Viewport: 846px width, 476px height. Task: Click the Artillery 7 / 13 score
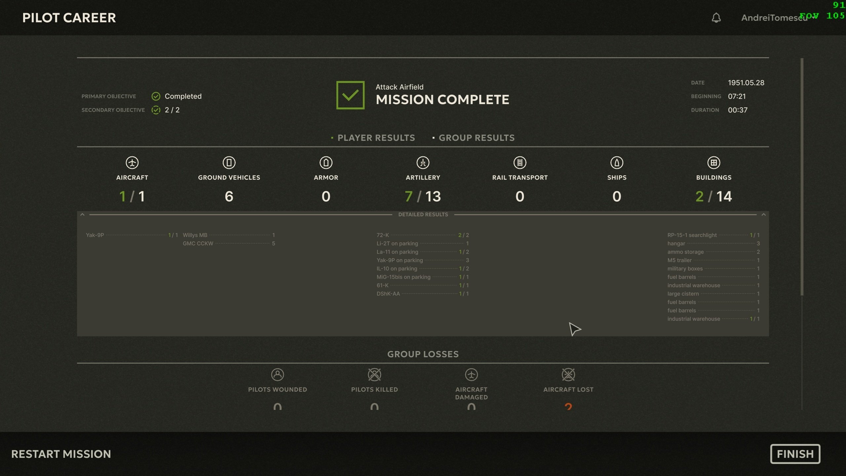pyautogui.click(x=423, y=196)
